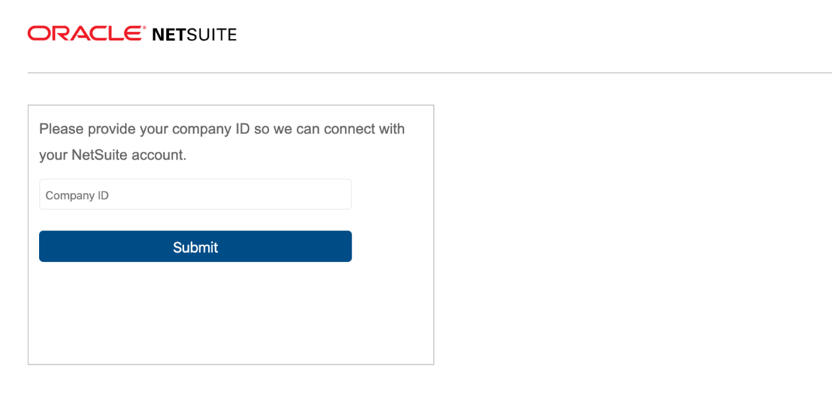Screen dimensions: 832x395
Task: Click the words 'connect with' in instructions
Action: (364, 129)
